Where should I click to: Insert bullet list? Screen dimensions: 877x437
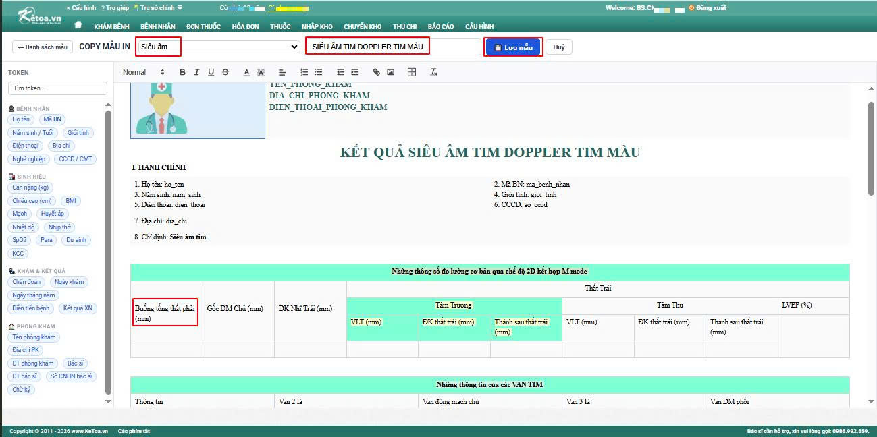point(319,72)
